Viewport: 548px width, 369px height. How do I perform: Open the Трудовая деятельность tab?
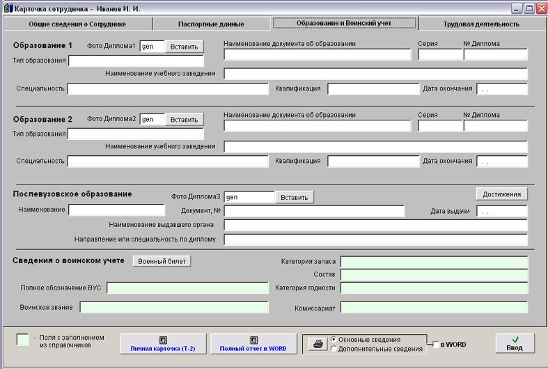coord(481,24)
